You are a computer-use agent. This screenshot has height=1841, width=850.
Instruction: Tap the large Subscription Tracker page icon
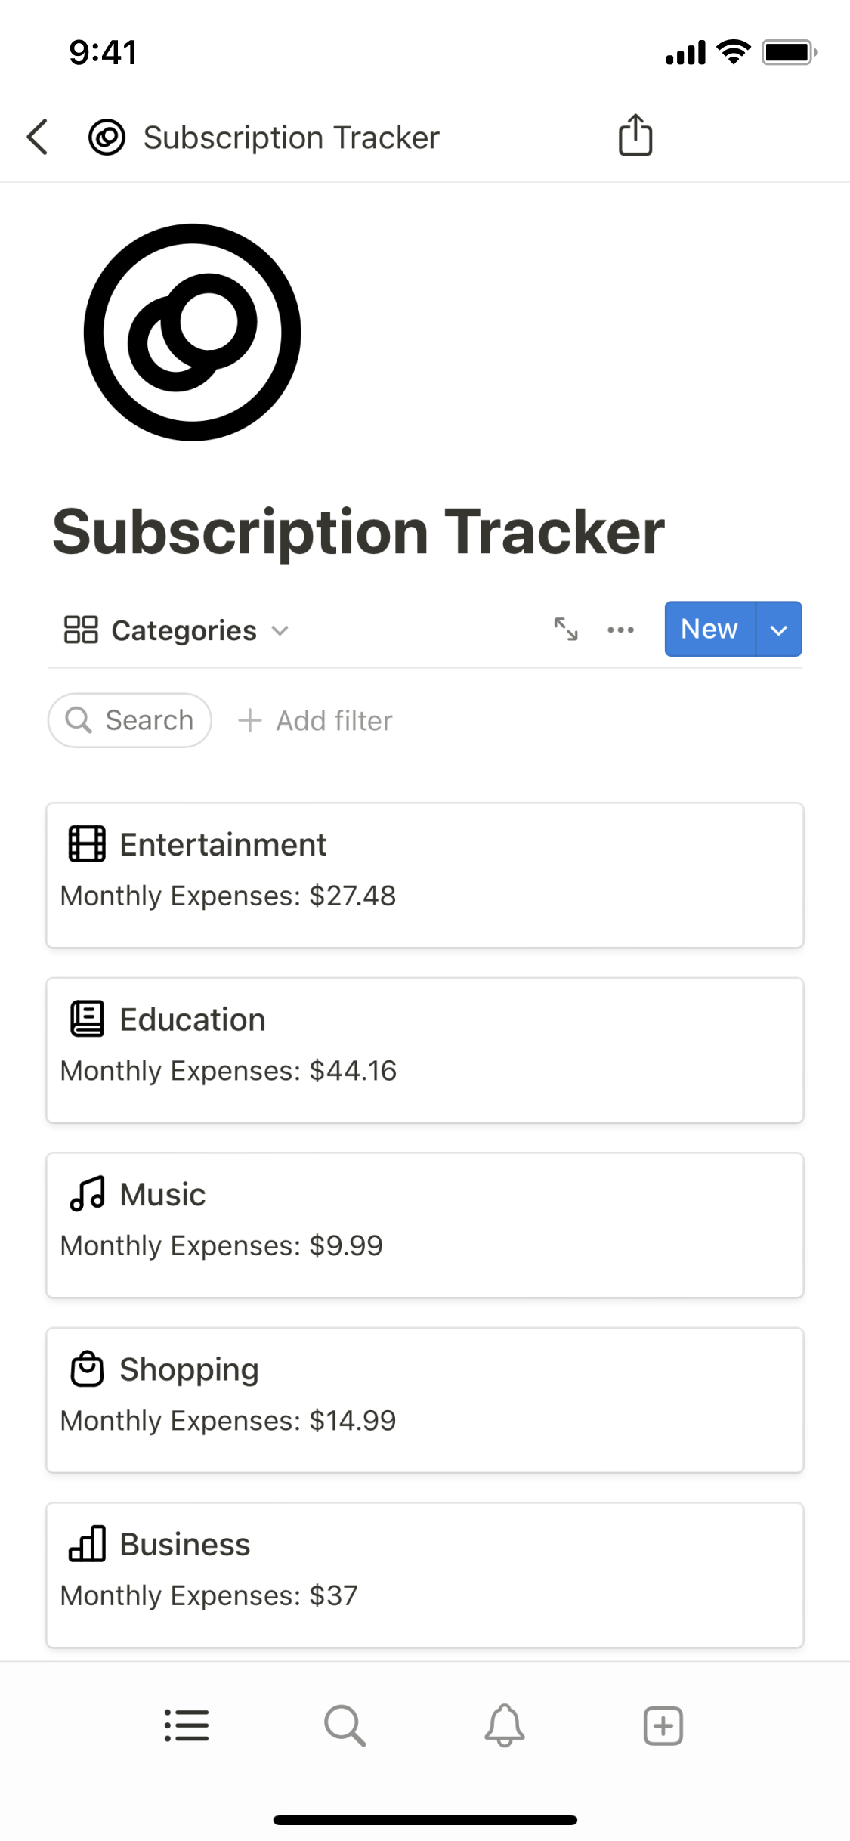click(x=193, y=333)
